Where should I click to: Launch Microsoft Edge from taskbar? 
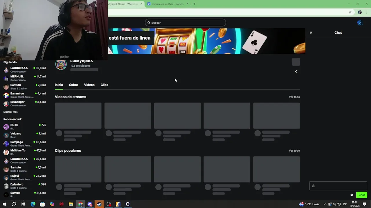tap(33, 204)
